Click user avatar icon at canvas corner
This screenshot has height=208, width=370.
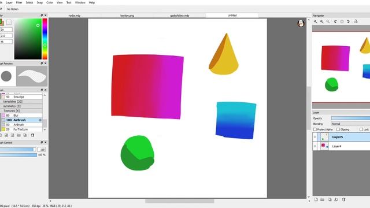click(x=301, y=23)
